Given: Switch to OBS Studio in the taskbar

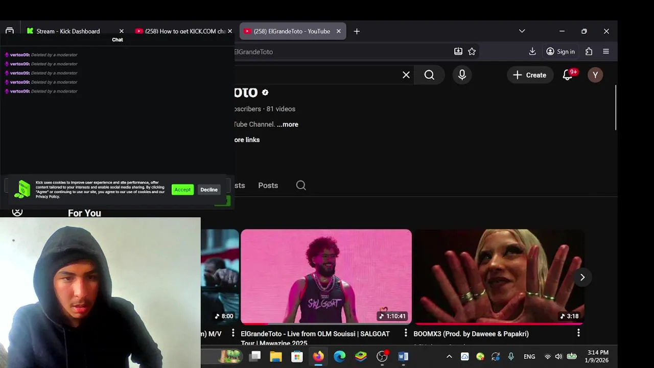Looking at the screenshot, I should click(x=382, y=356).
